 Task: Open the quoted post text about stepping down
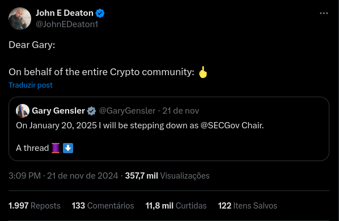pos(140,125)
